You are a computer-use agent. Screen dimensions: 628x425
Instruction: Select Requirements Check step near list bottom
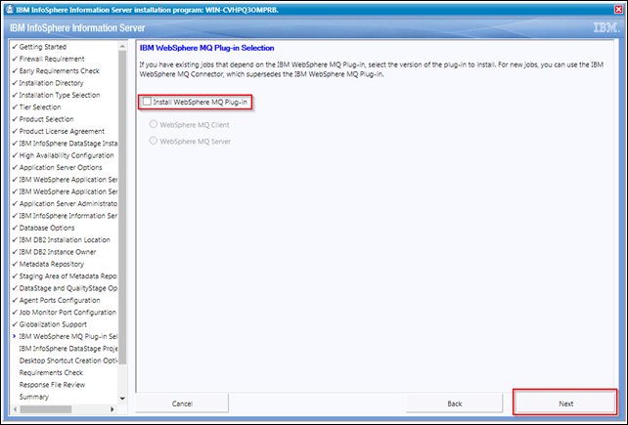51,372
